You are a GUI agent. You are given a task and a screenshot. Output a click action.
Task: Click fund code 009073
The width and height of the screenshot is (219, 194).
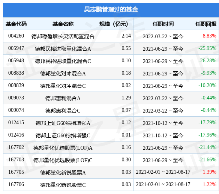(x=16, y=98)
